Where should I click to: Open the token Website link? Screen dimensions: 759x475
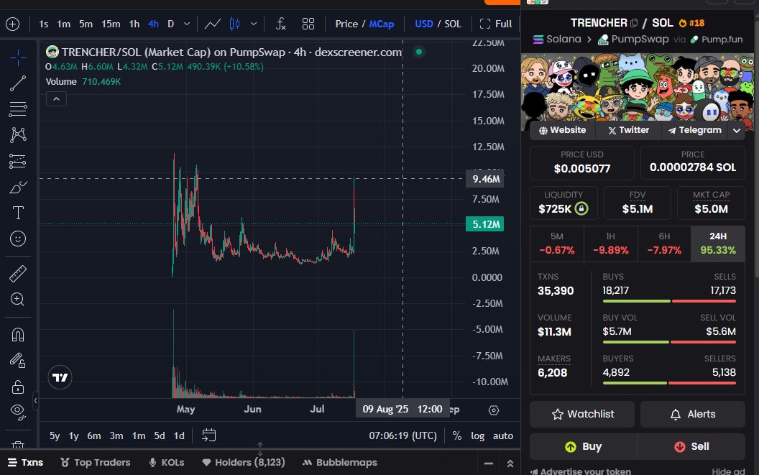point(563,130)
